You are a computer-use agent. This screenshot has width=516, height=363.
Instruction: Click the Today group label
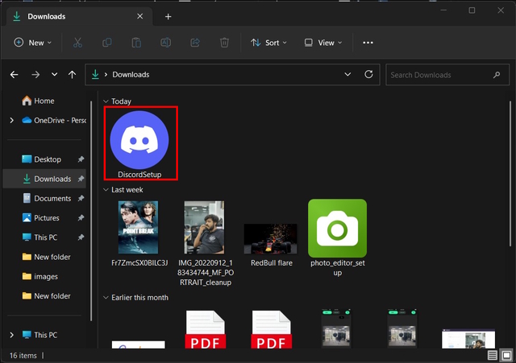[121, 101]
